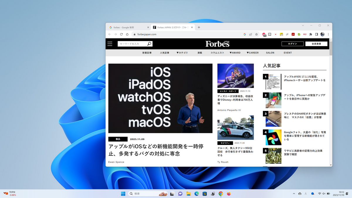
Task: Open the Chrome extensions puzzle menu
Action: tap(311, 34)
